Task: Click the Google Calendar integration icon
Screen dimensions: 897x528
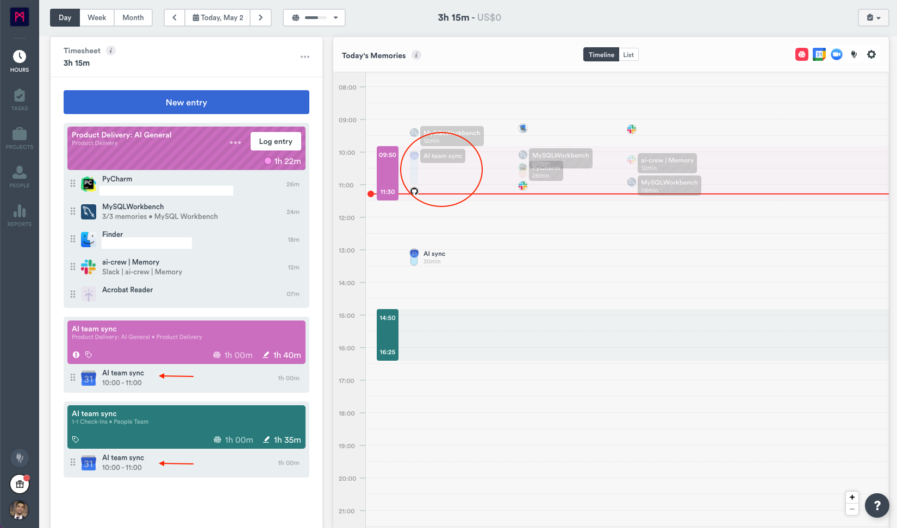Action: [x=819, y=54]
